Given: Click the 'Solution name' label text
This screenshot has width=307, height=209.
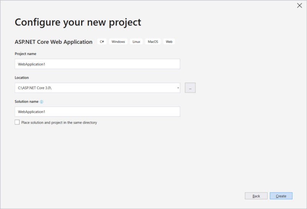Looking at the screenshot, I should [26, 101].
